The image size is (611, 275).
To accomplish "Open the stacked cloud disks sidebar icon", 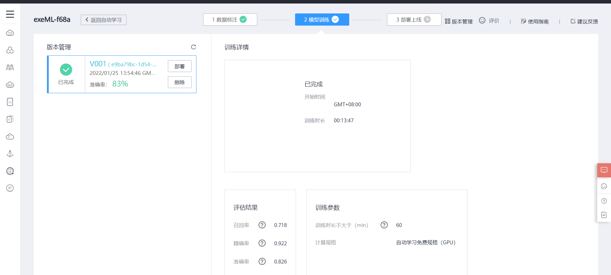I will click(10, 119).
